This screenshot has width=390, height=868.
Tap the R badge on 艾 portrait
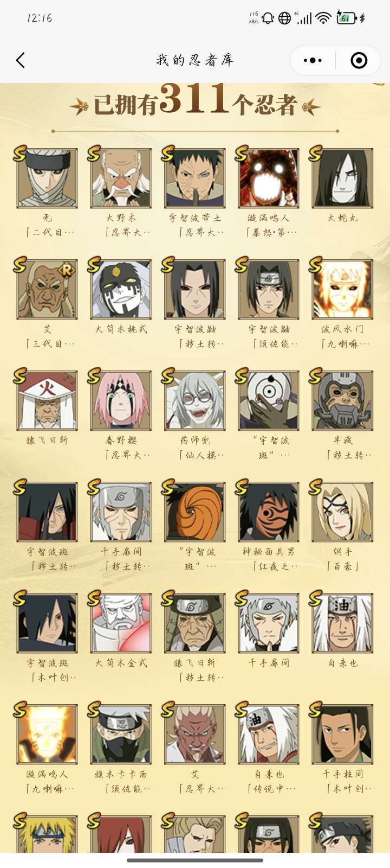click(67, 270)
